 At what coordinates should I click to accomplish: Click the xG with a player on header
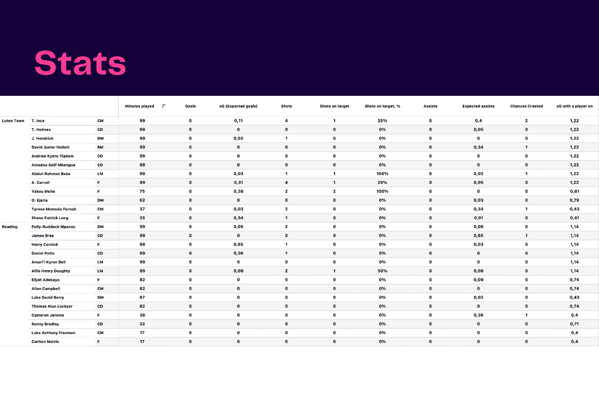pyautogui.click(x=574, y=106)
